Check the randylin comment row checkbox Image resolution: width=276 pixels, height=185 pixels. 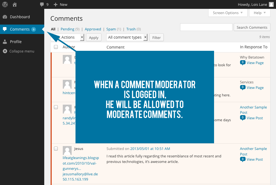click(56, 107)
